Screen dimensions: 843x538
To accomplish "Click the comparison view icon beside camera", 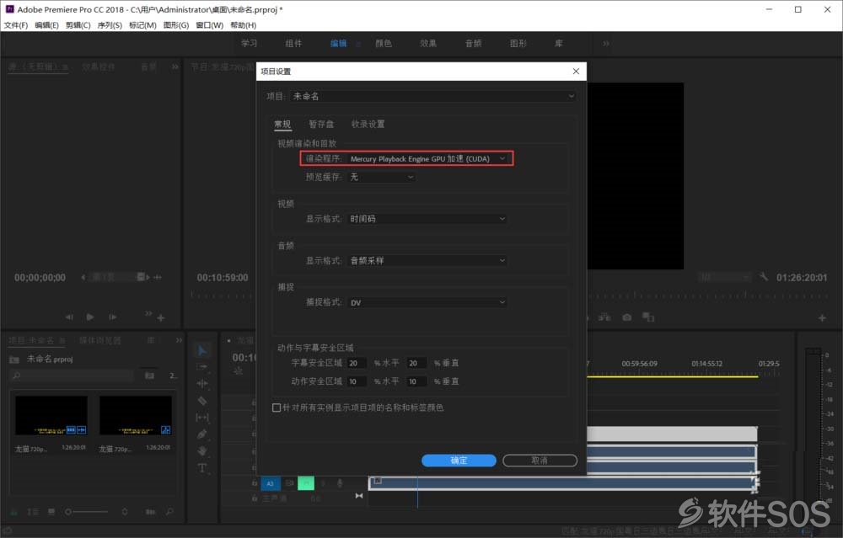I will point(648,317).
